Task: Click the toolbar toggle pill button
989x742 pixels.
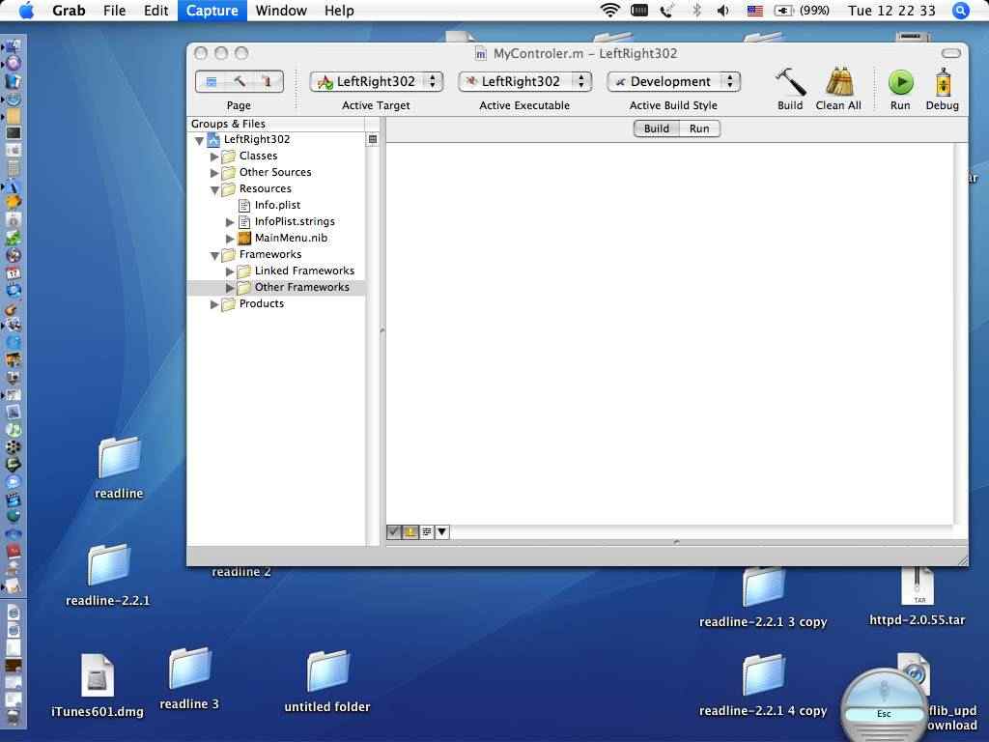Action: (x=950, y=53)
